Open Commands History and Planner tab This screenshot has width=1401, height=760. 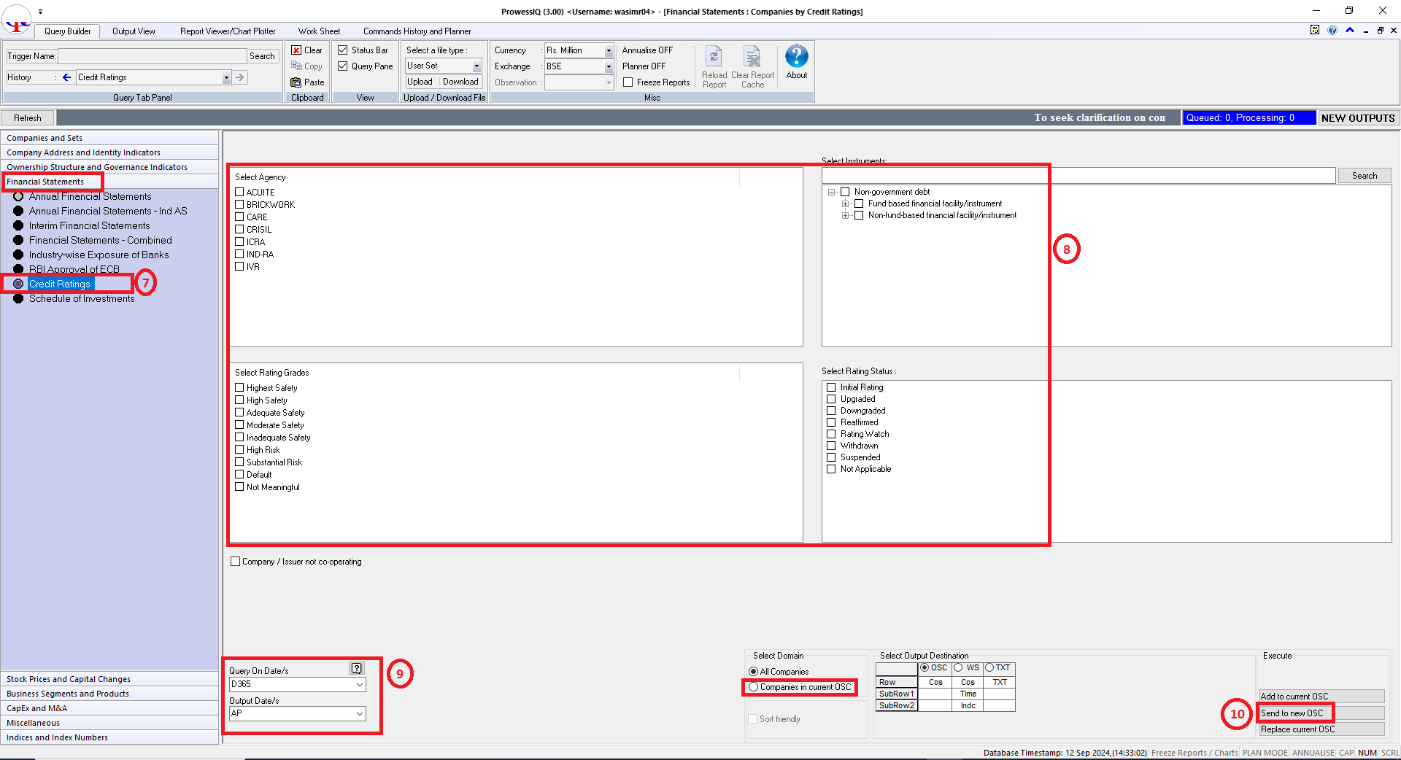(x=417, y=31)
